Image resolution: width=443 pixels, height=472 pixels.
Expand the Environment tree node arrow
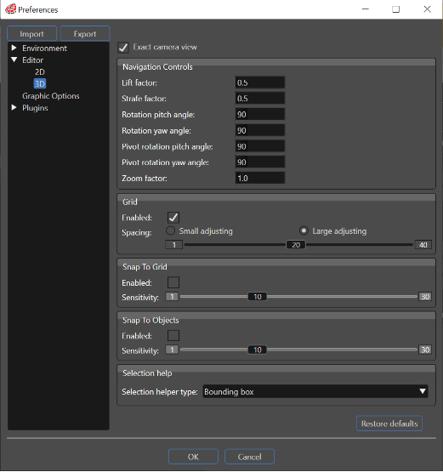(x=14, y=48)
